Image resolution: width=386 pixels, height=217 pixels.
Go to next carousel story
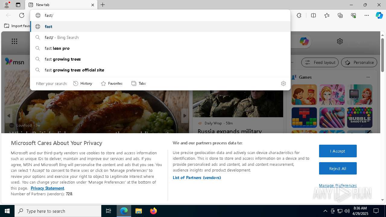click(x=185, y=116)
